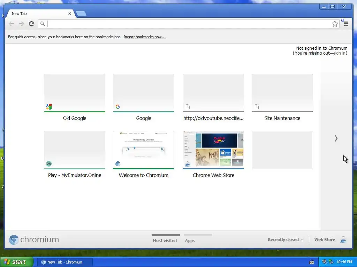Click the 10:46 PM clock

[344, 262]
